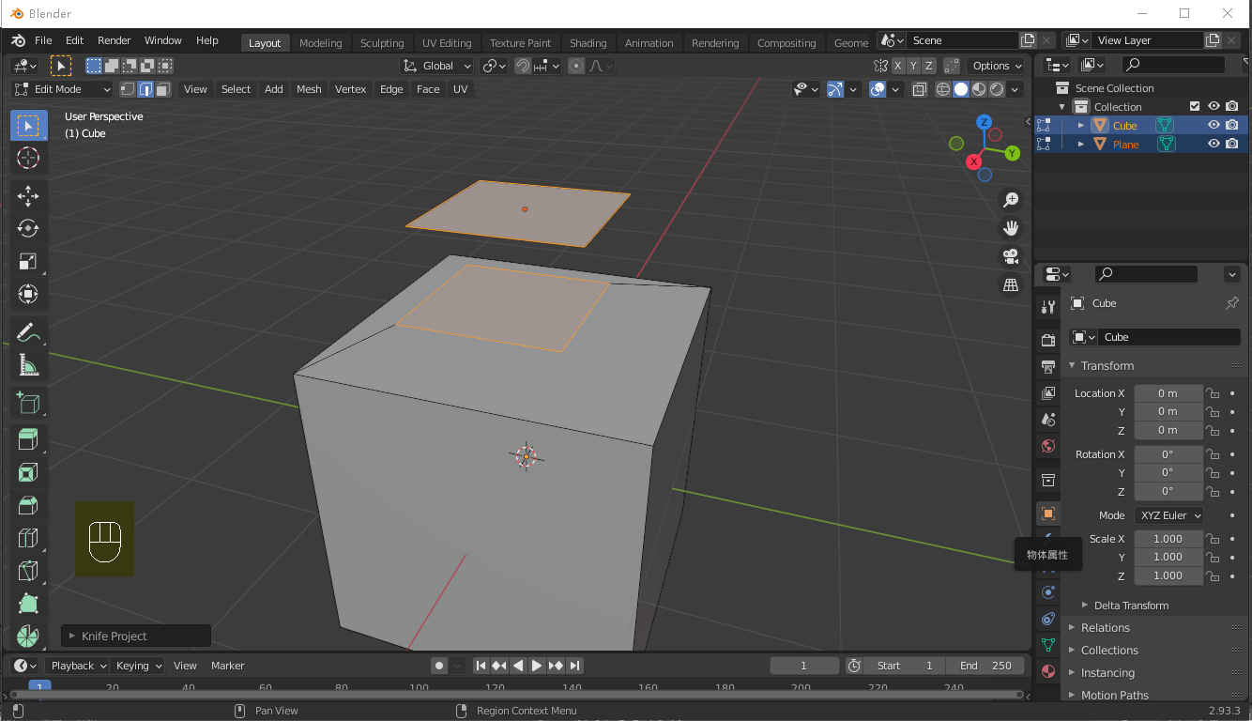
Task: Select the Annotate pencil tool
Action: click(x=28, y=332)
